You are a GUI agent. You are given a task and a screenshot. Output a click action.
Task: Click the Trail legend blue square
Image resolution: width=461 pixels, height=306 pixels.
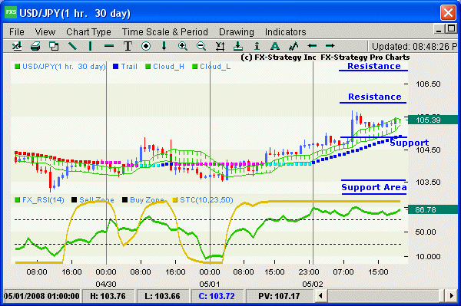coord(115,67)
